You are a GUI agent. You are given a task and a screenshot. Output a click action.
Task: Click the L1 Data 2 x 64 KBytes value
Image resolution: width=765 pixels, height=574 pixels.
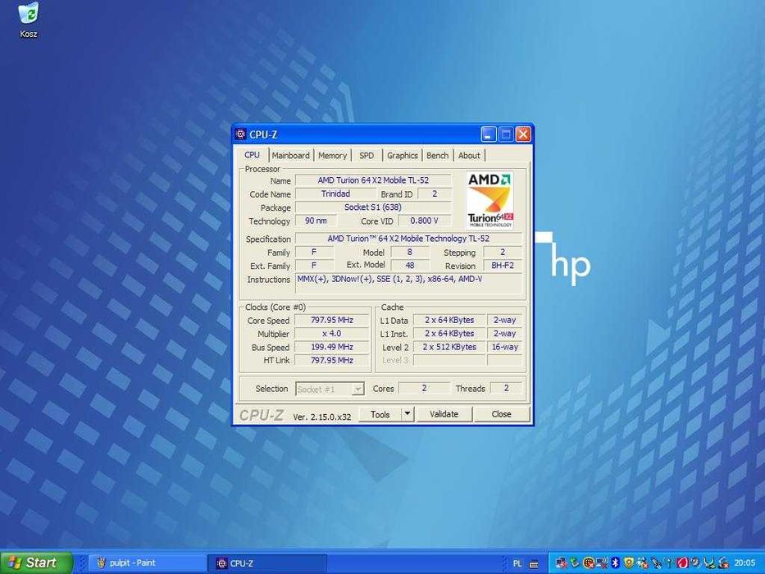click(x=449, y=320)
